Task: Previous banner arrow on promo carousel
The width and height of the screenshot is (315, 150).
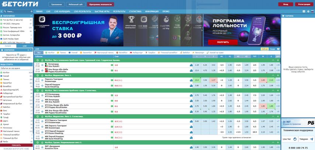Action: [35, 30]
